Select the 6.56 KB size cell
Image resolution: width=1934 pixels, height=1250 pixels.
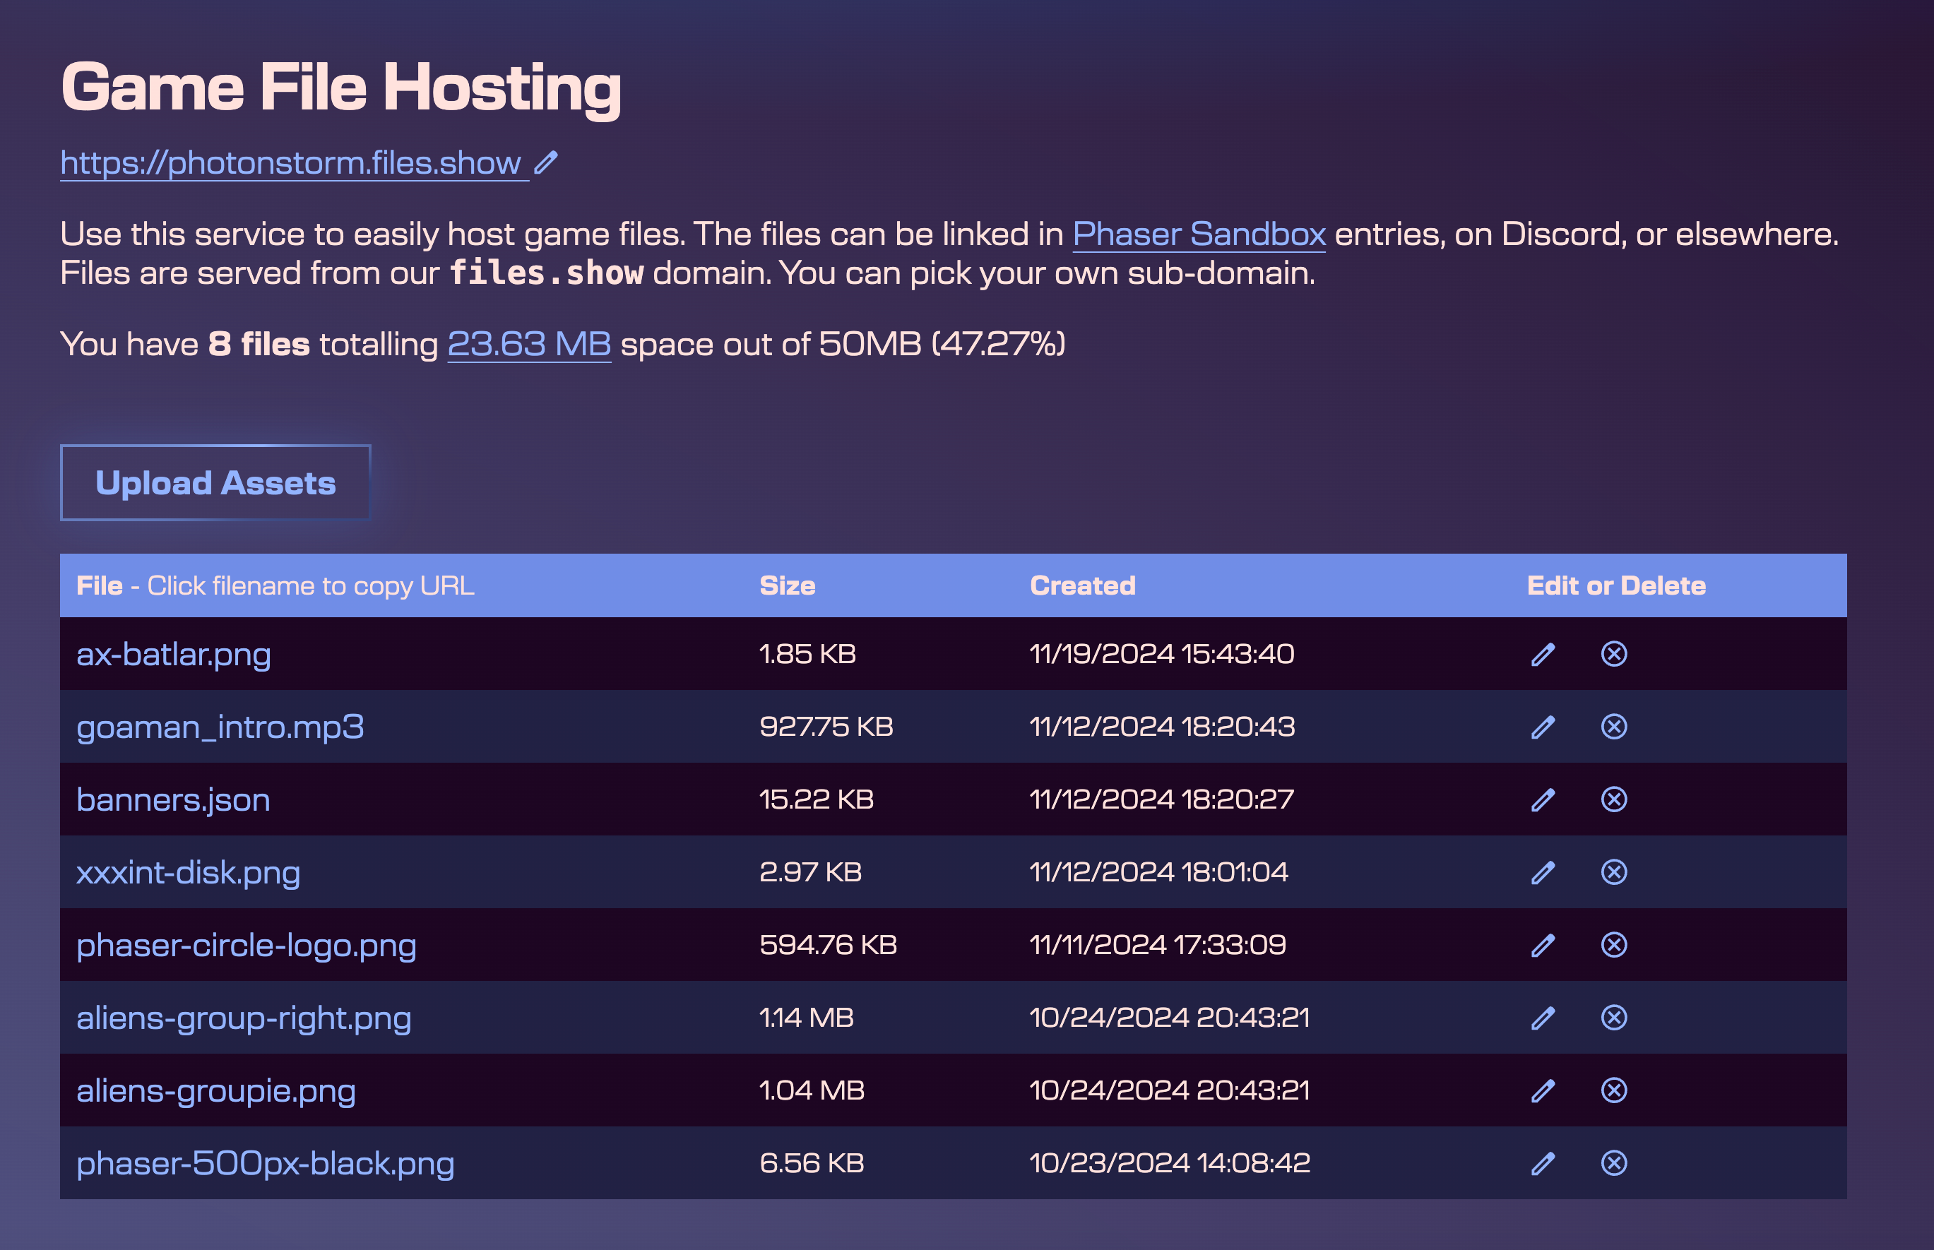pyautogui.click(x=812, y=1163)
